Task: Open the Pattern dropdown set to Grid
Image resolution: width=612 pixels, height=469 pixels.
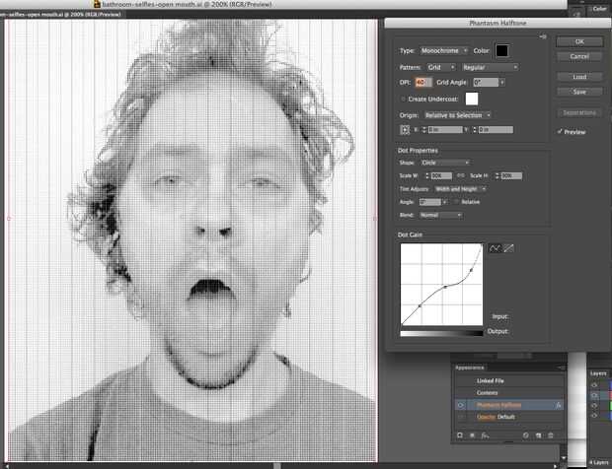Action: click(441, 67)
